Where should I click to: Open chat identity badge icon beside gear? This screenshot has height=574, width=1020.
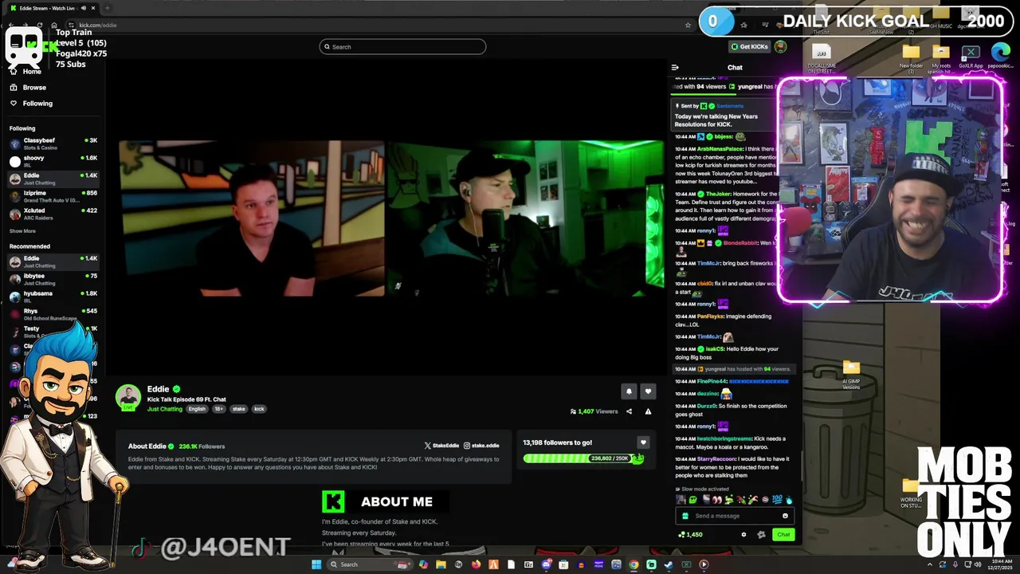point(761,534)
